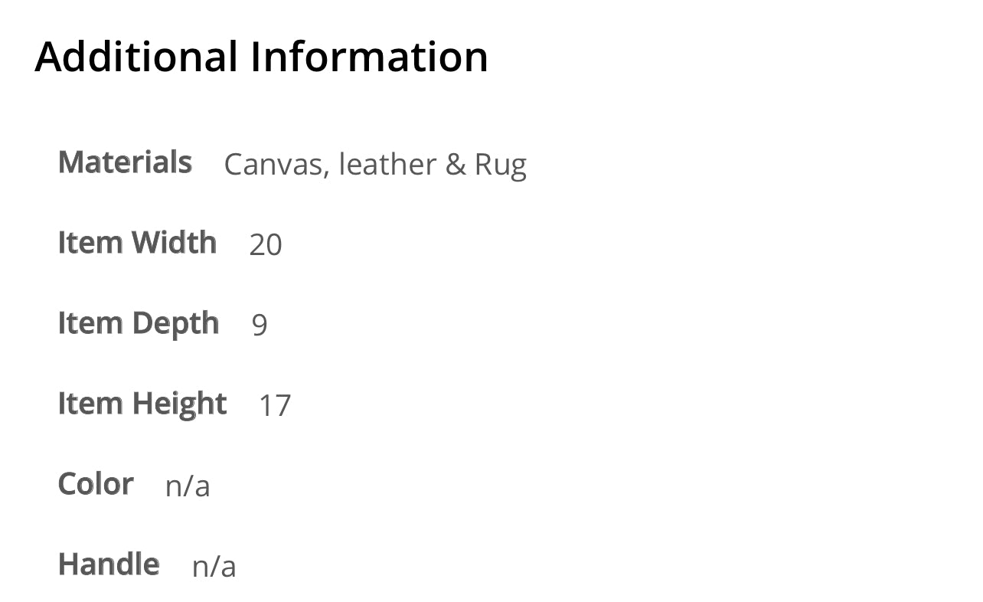Viewport: 983px width, 602px height.
Task: Click the ampersand in the Materials value
Action: coord(456,165)
